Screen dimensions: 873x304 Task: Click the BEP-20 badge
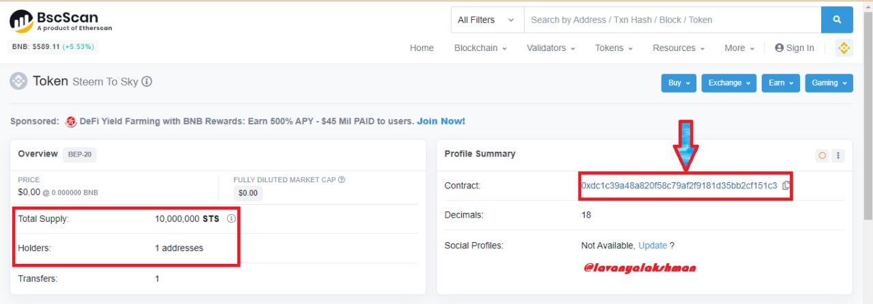click(x=80, y=154)
